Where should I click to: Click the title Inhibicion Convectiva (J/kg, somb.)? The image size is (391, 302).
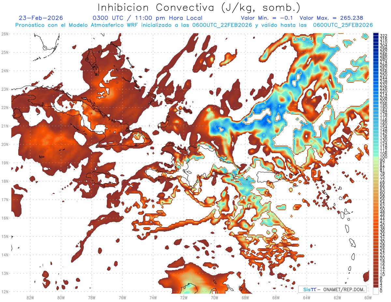(199, 7)
